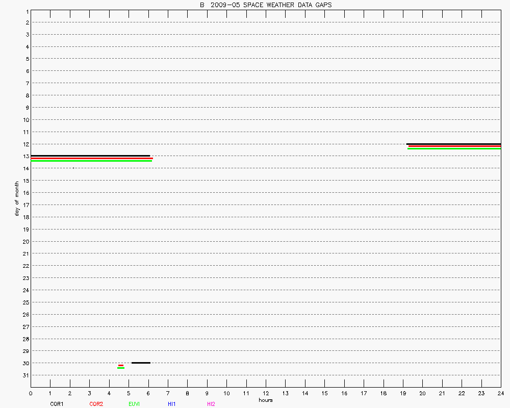Click the short green gap bar near day 30
This screenshot has height=408, width=510.
121,368
